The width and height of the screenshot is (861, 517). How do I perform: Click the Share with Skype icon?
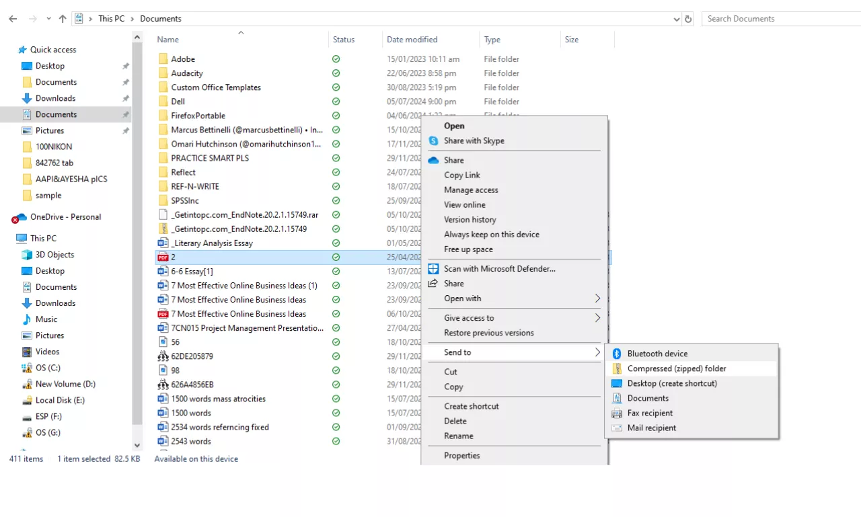434,141
